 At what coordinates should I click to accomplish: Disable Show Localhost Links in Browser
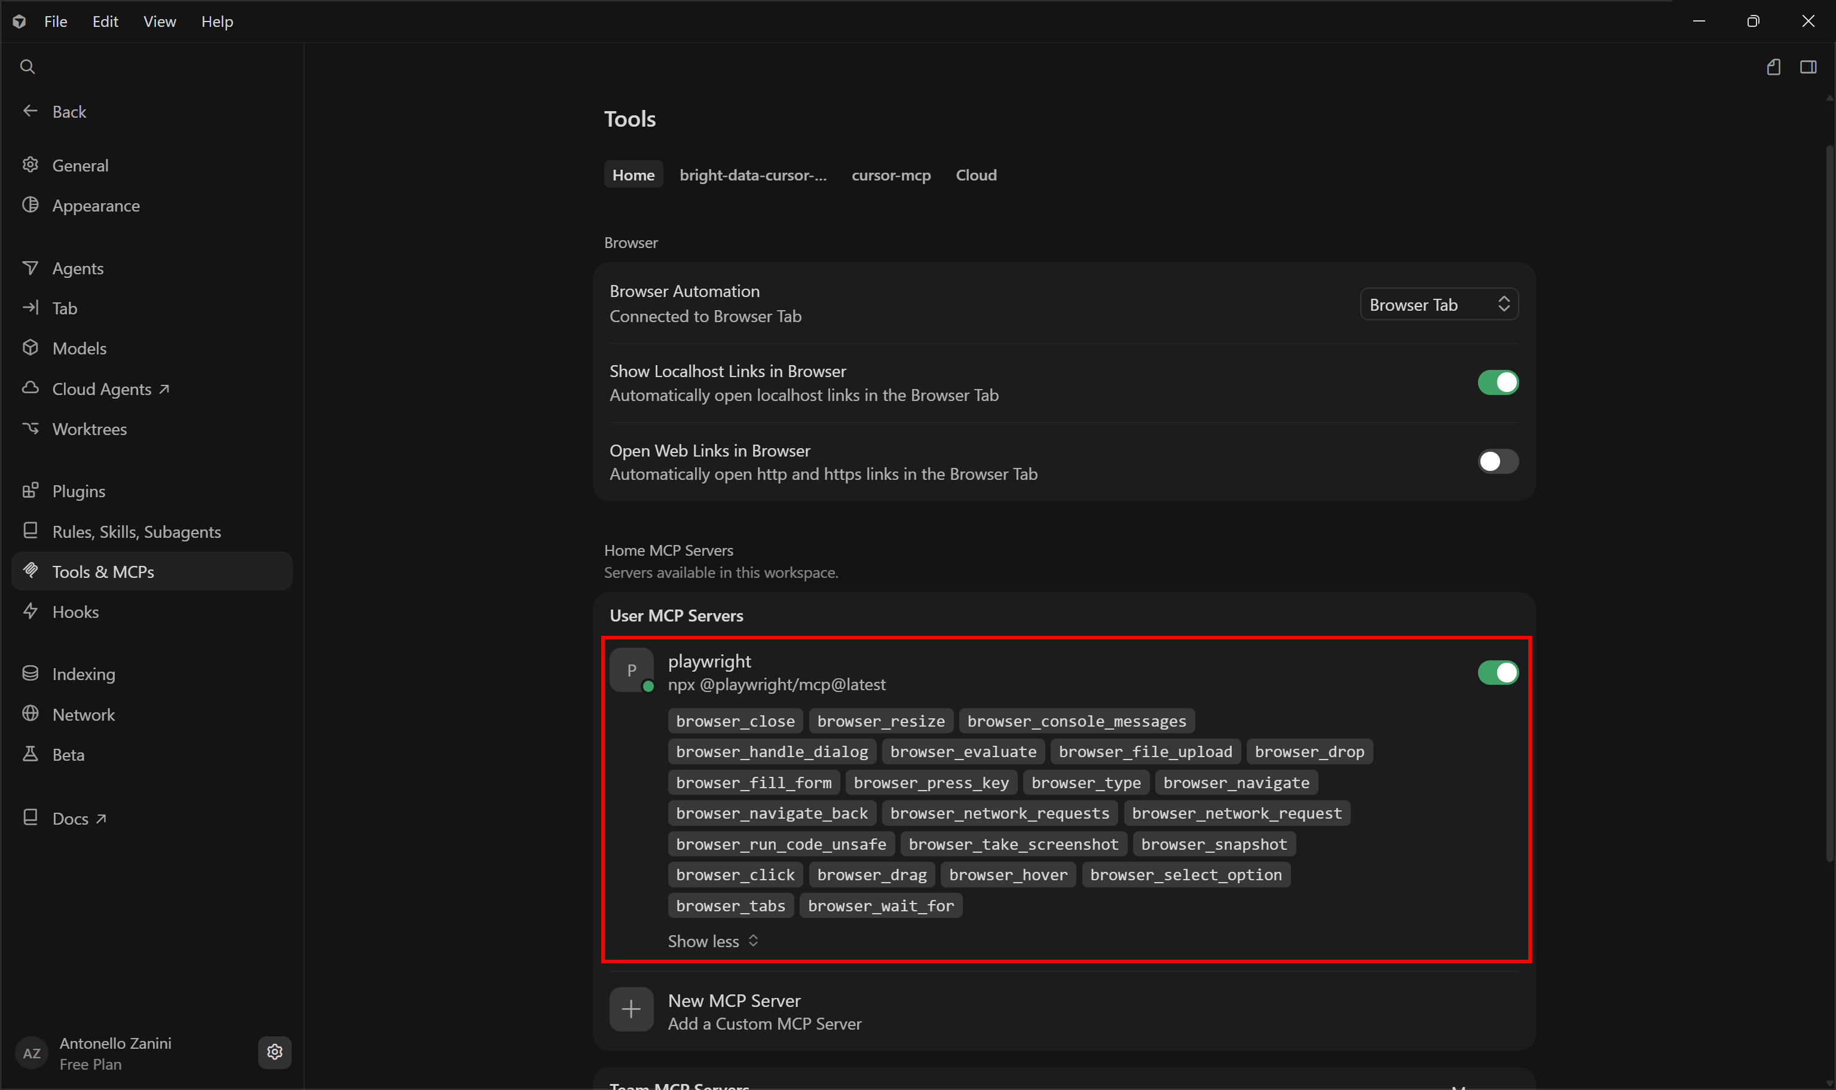tap(1498, 382)
